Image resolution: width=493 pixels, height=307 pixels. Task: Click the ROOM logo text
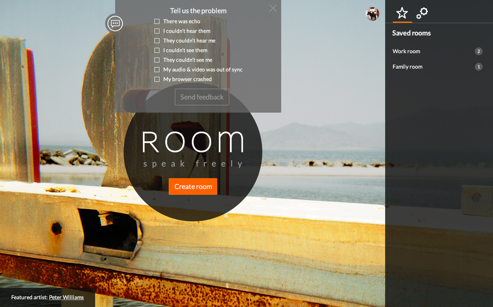[193, 142]
